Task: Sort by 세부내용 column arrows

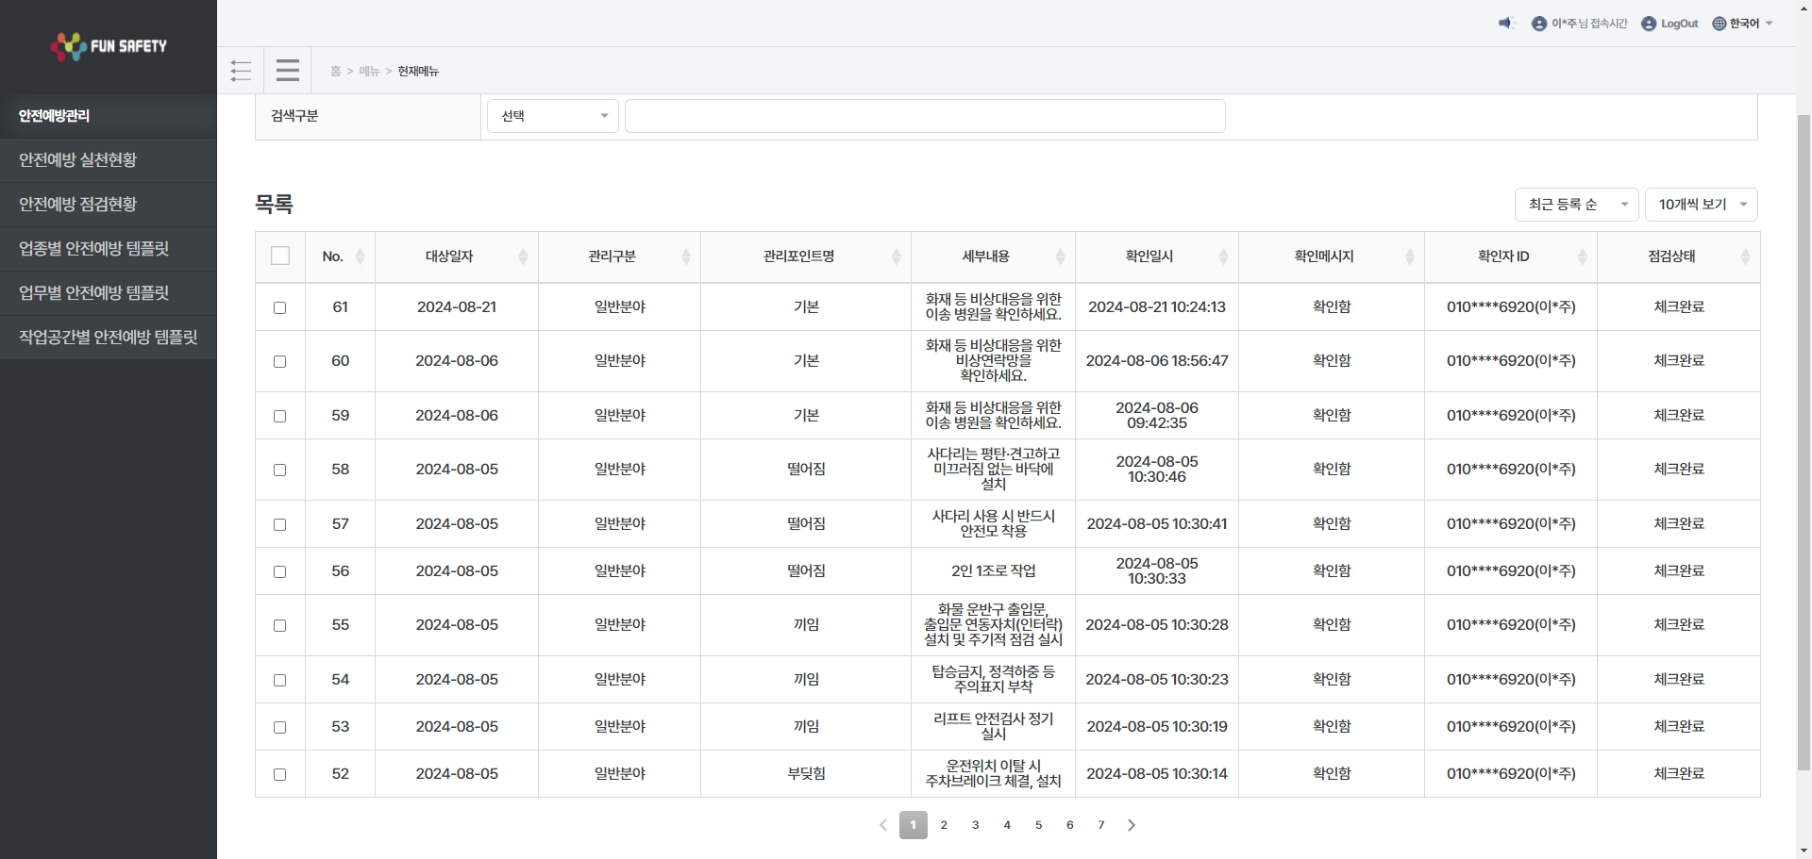Action: coord(1061,256)
